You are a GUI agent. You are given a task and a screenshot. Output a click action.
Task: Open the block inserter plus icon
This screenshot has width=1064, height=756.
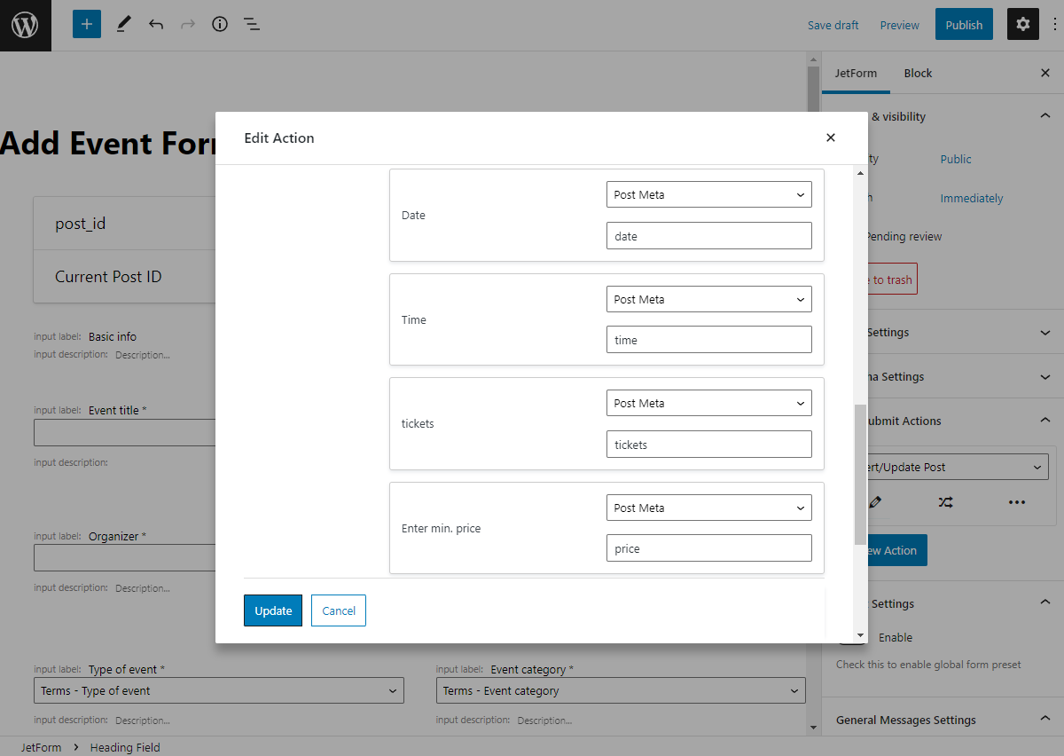(x=86, y=24)
